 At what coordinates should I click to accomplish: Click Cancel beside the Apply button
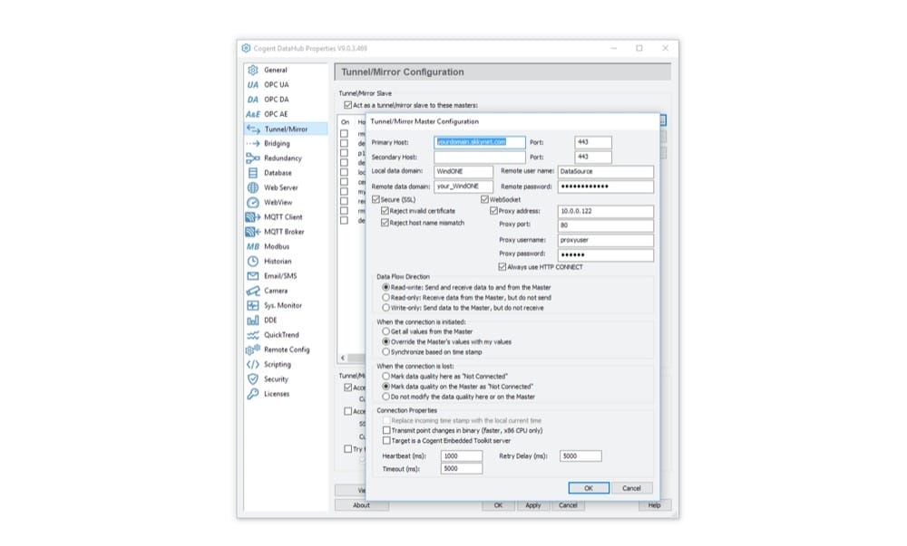(x=568, y=505)
